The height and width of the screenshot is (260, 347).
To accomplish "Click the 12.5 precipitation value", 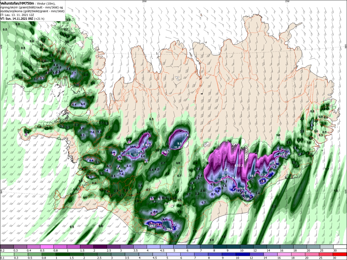I will pyautogui.click(x=128, y=154).
